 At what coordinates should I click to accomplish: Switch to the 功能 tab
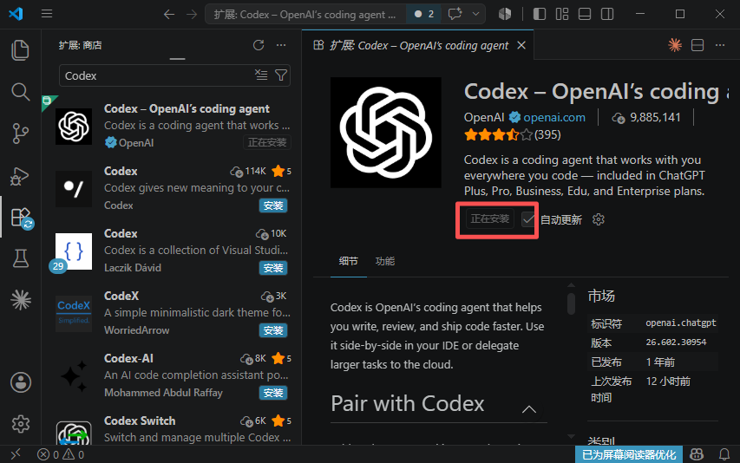click(384, 261)
